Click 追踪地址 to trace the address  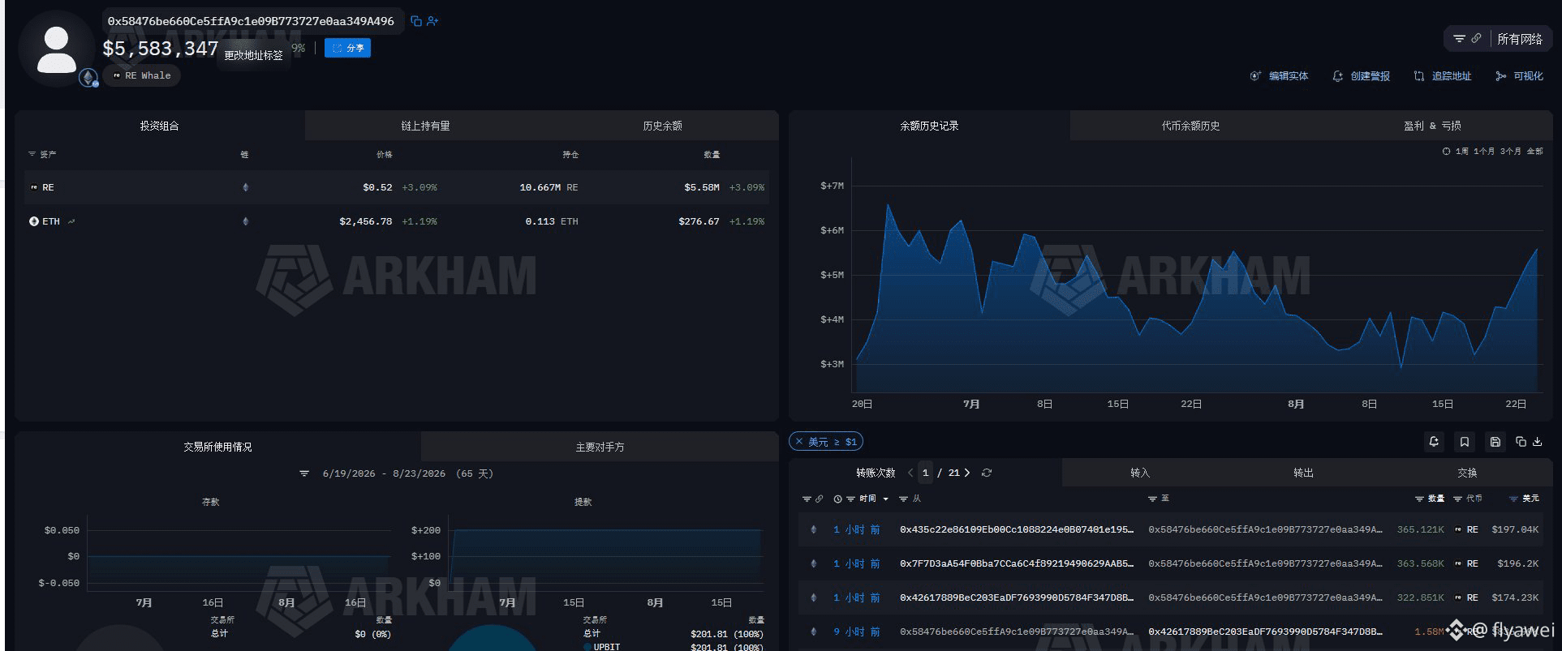[x=1443, y=76]
